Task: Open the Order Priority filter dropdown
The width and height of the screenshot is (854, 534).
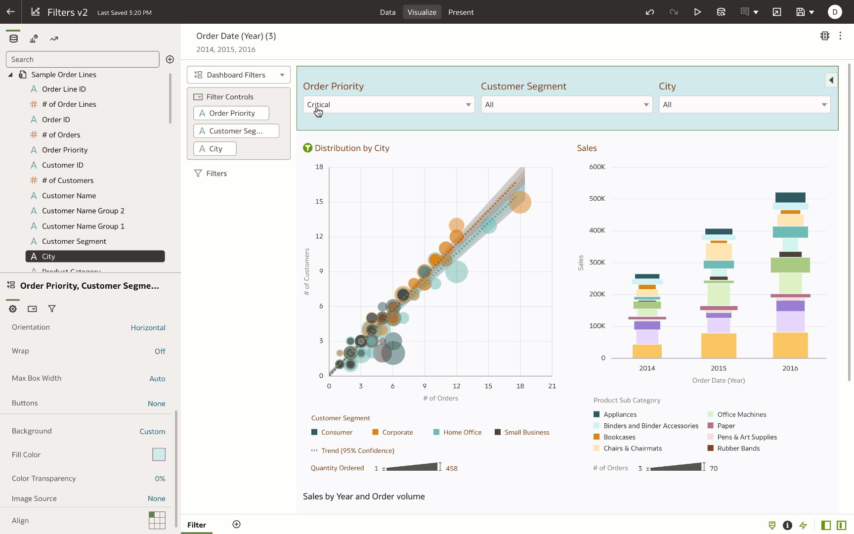Action: coord(388,104)
